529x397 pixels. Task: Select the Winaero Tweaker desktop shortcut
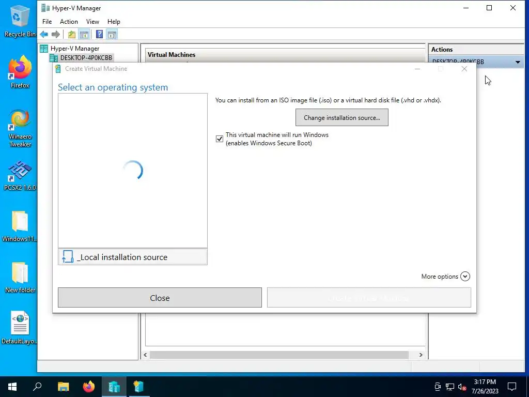tap(20, 128)
